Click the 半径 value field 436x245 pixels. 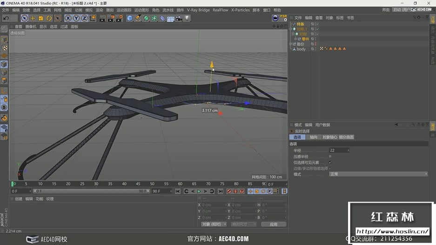pyautogui.click(x=338, y=151)
